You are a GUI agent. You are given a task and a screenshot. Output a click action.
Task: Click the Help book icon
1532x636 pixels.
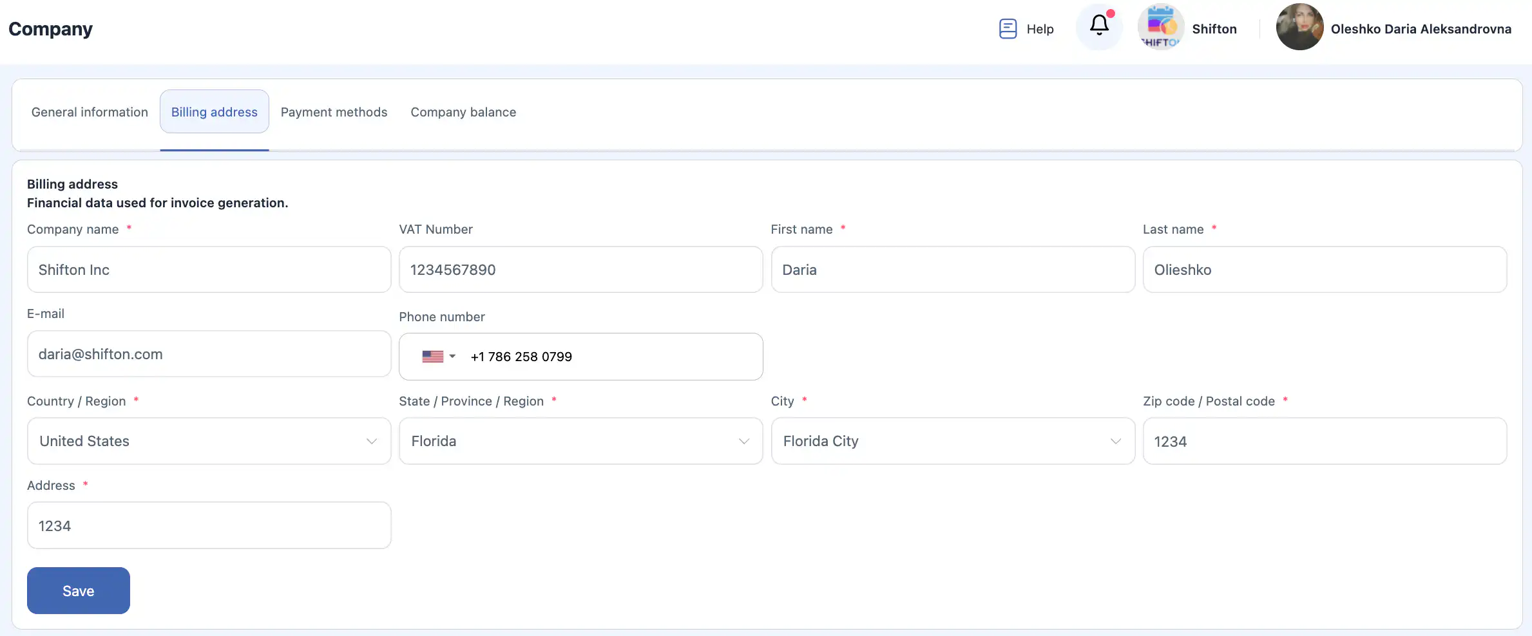[1008, 29]
